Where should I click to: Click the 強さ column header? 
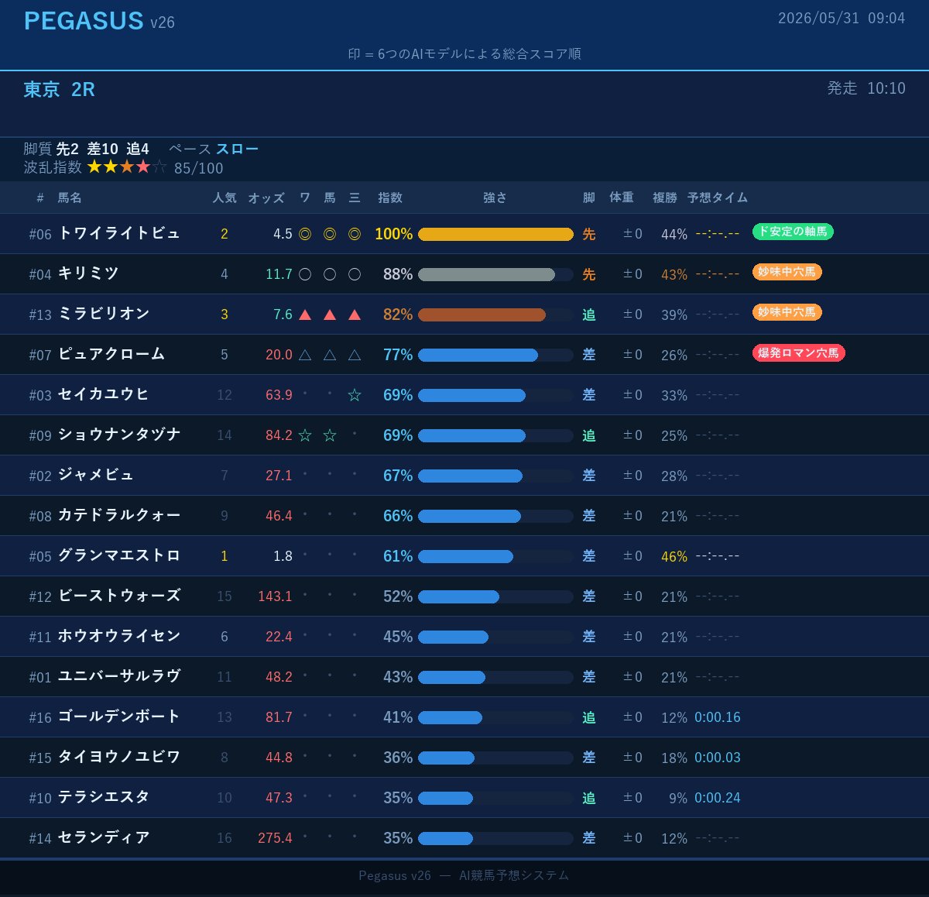(x=495, y=198)
